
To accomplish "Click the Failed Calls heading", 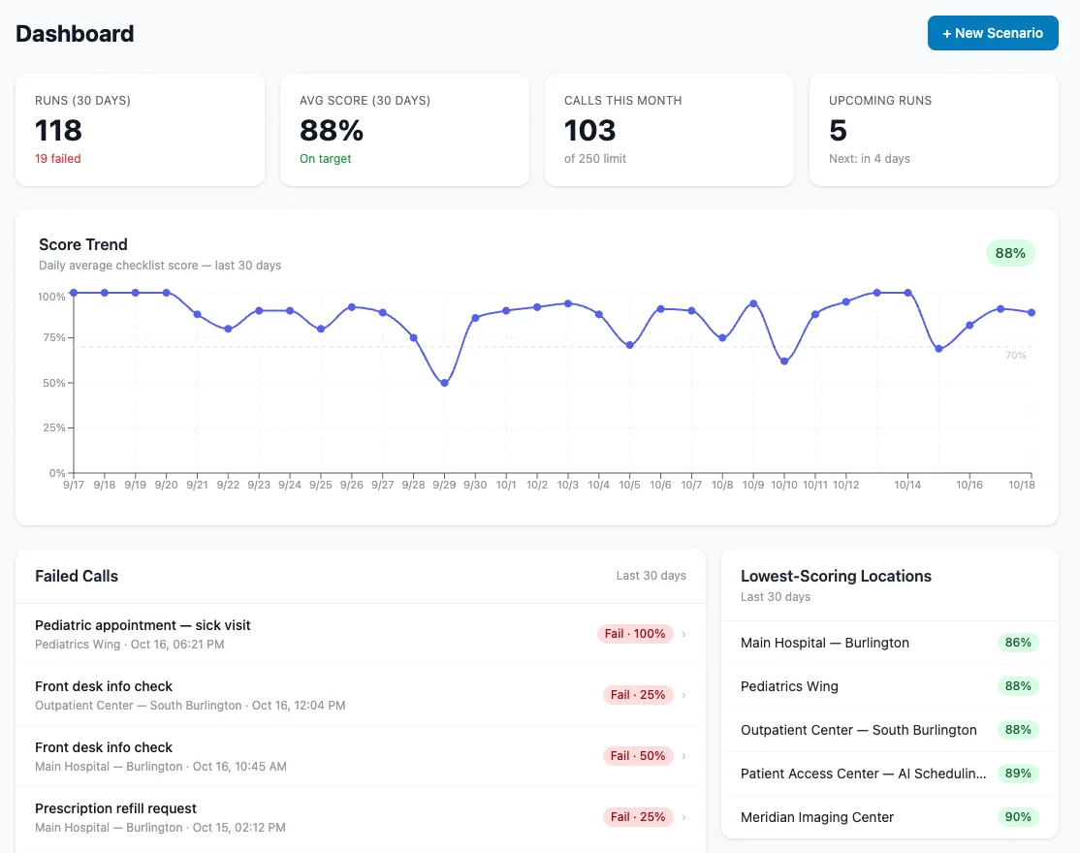I will click(77, 576).
